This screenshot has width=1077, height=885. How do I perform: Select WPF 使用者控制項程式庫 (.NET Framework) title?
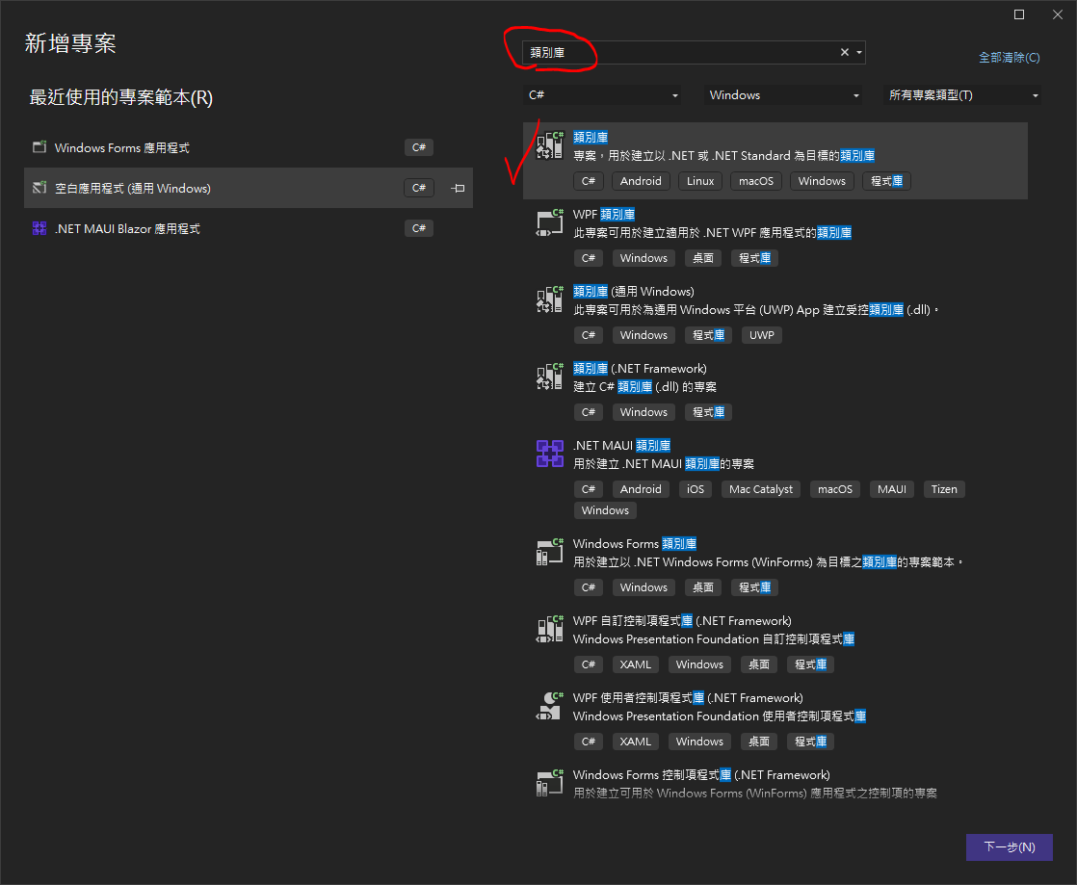tap(688, 697)
